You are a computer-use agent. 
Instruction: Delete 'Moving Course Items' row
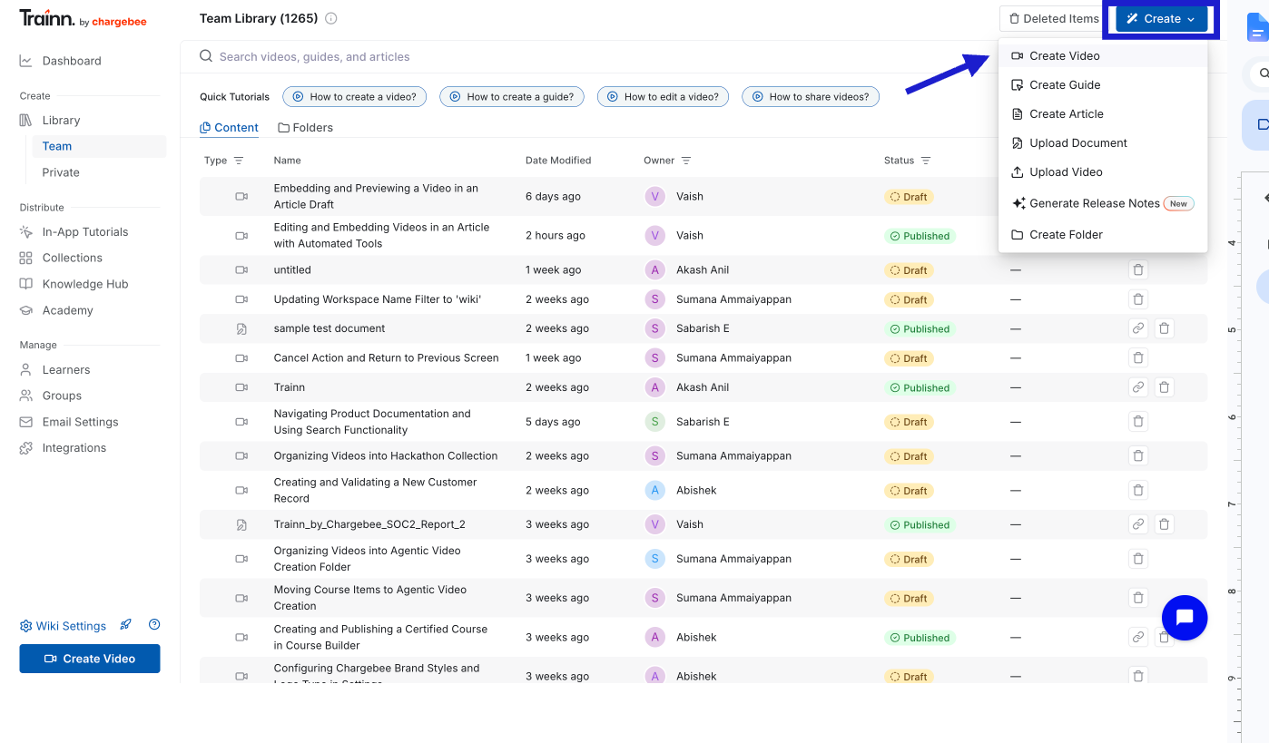tap(1138, 598)
